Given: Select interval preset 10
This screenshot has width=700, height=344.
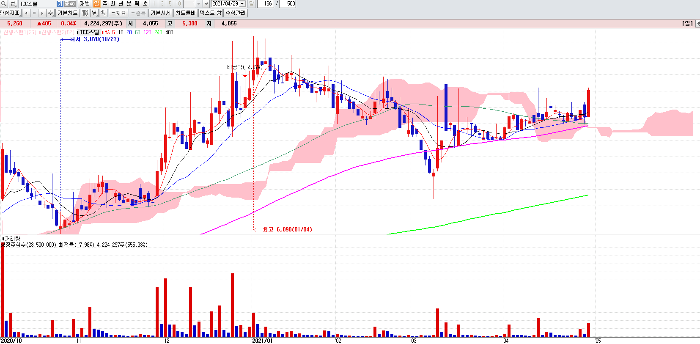Looking at the screenshot, I should [x=178, y=4].
